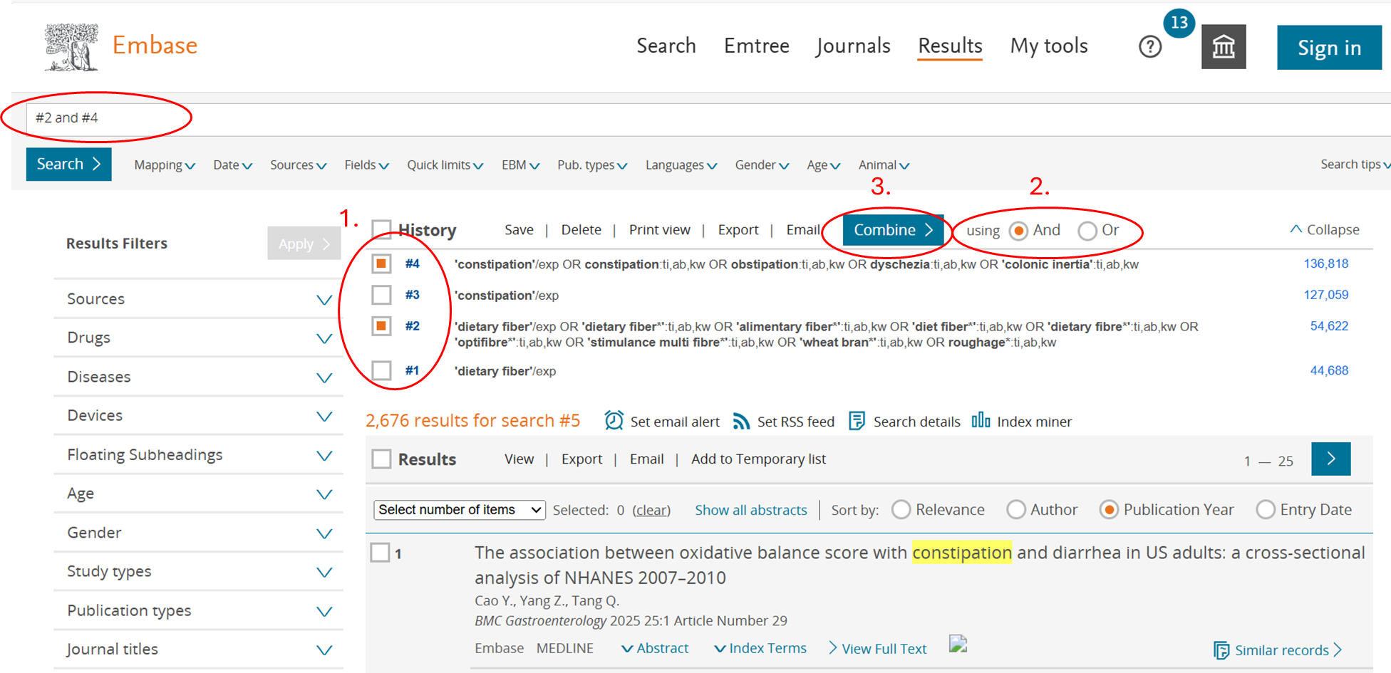
Task: Uncheck search #4 in History
Action: (x=381, y=264)
